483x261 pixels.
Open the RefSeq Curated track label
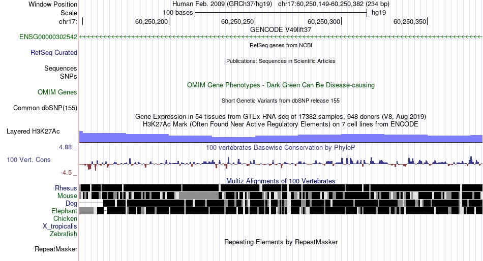(x=54, y=53)
